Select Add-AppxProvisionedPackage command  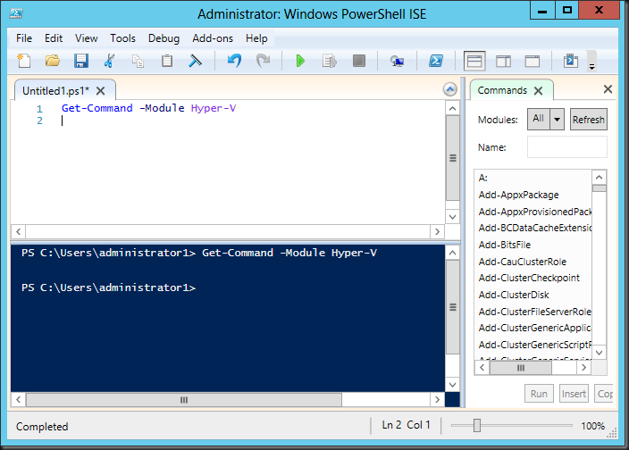(x=533, y=212)
